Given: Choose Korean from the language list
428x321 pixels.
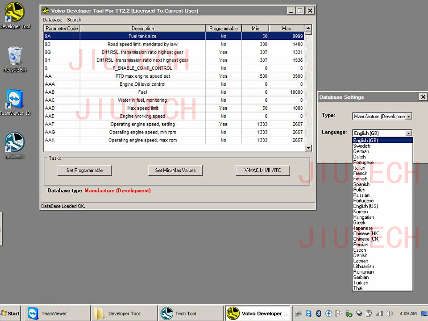Looking at the screenshot, I should pos(383,211).
